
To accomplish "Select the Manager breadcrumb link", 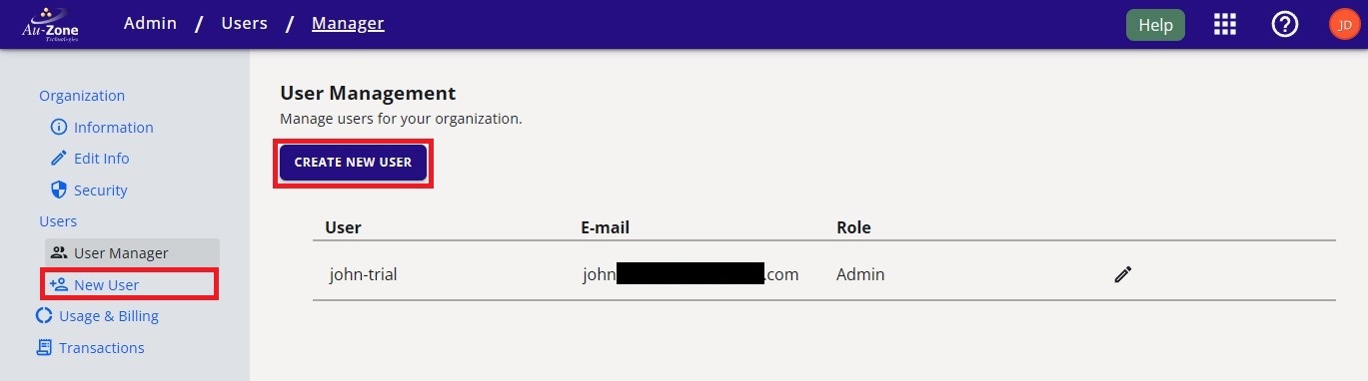I will coord(348,23).
